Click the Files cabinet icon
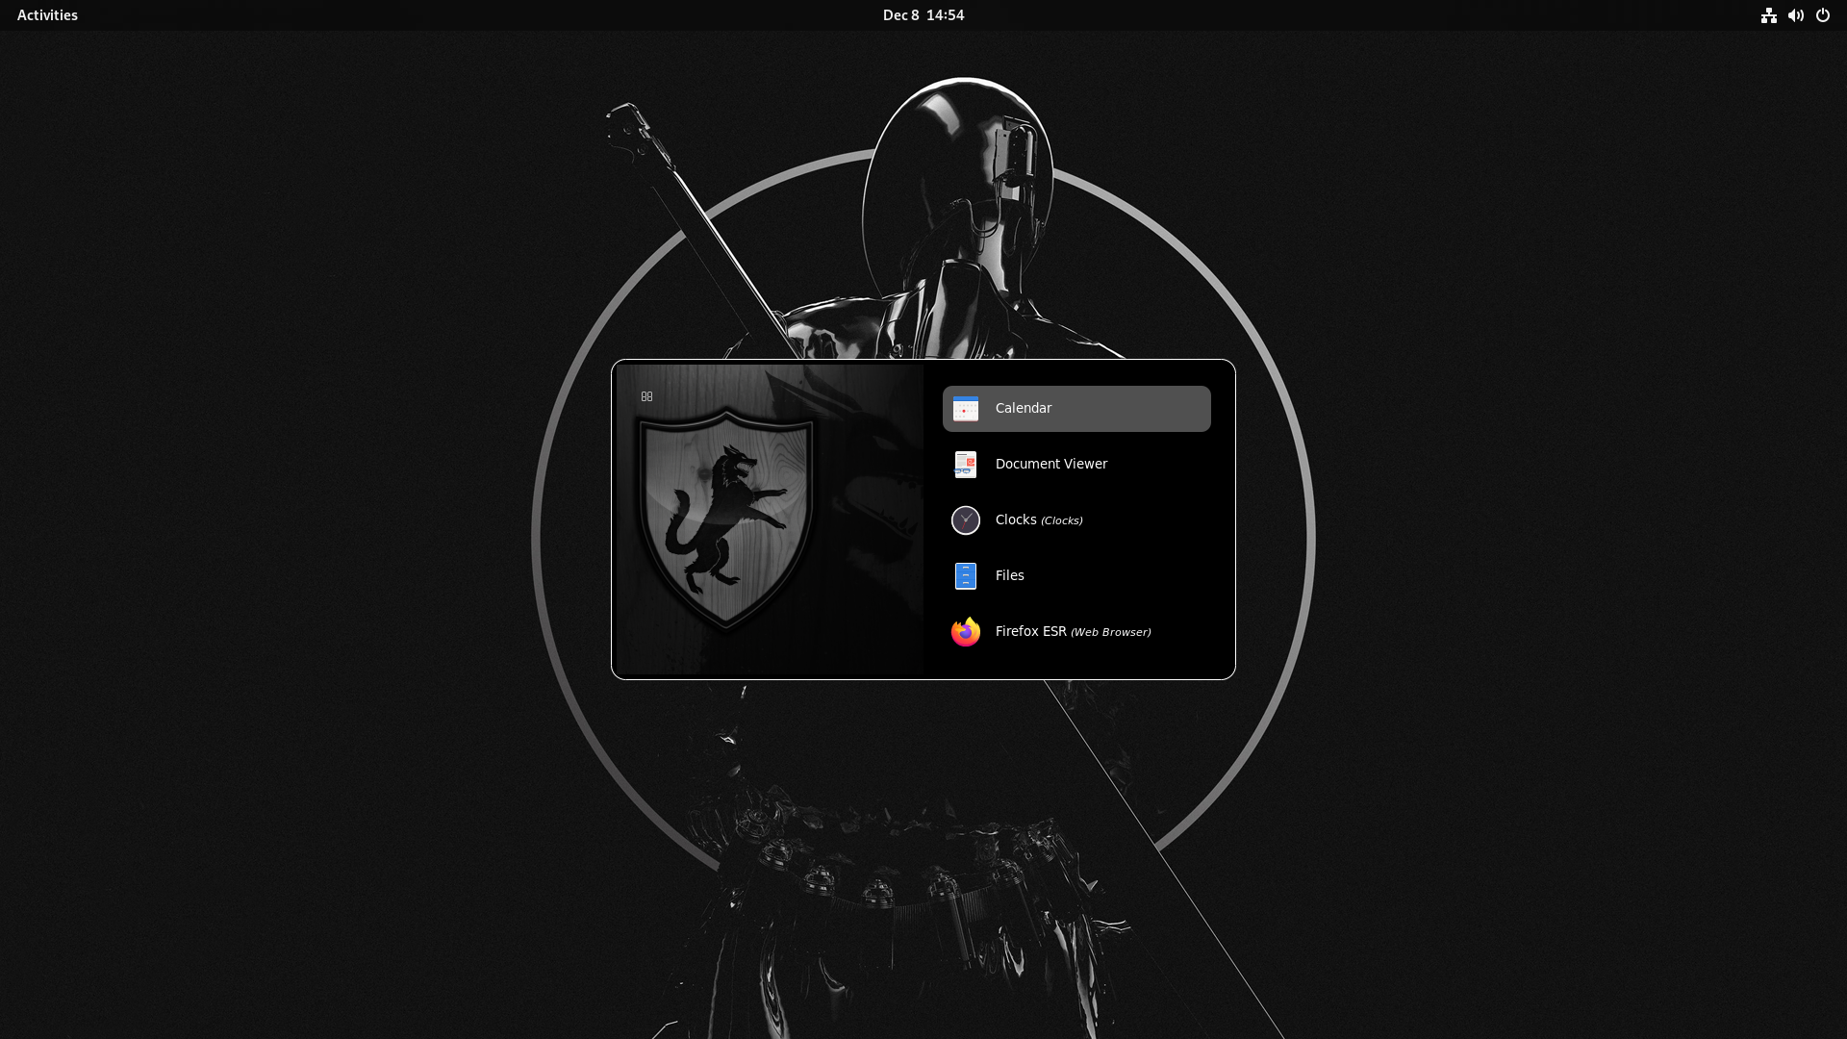 (965, 576)
